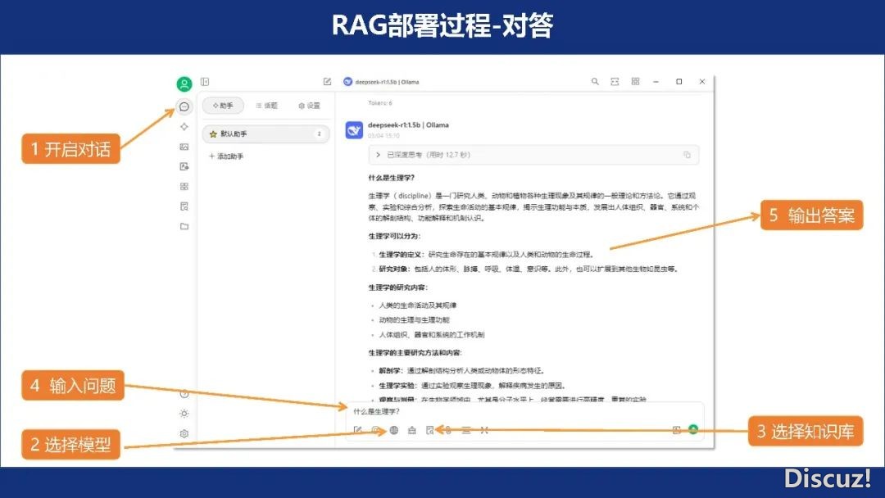Click the translate icon beside send button
Screen dimensions: 885x498
click(x=677, y=430)
